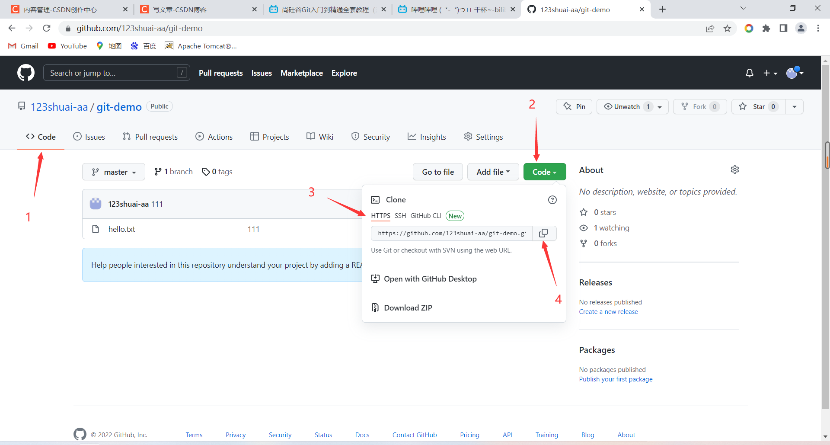Open About settings gear icon
Screen dimensions: 830x445
click(x=735, y=170)
